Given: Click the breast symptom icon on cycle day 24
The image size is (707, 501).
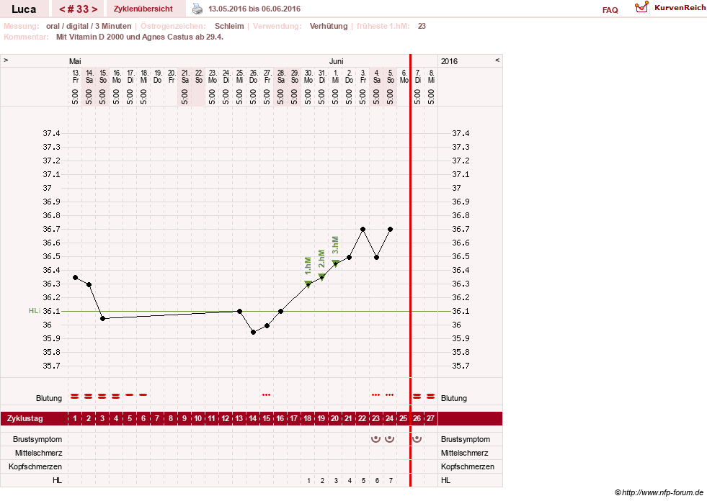Looking at the screenshot, I should [390, 439].
